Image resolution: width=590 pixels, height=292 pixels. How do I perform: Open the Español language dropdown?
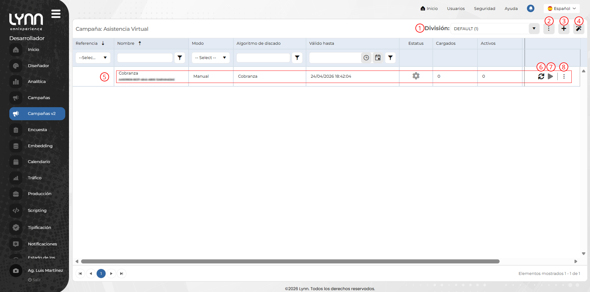click(x=562, y=8)
